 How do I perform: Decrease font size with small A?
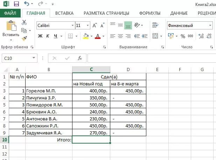click(x=103, y=25)
